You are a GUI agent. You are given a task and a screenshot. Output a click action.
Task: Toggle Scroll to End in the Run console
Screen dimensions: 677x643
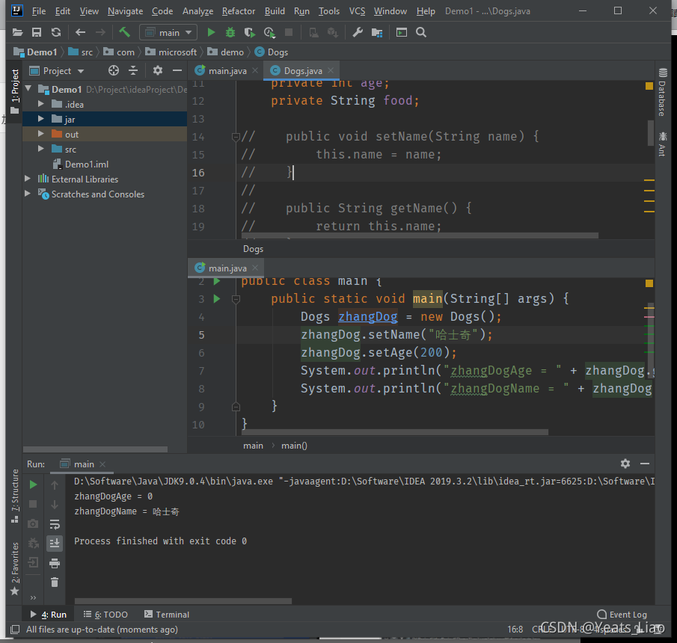click(x=55, y=544)
